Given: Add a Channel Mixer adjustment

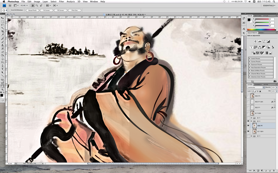Looking at the screenshot, I should pos(272,47).
